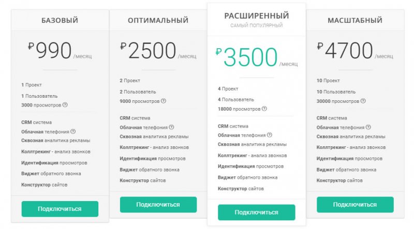Screen dimensions: 414x229
Task: Click Подключиться in the Расширенный plan
Action: tap(256, 212)
